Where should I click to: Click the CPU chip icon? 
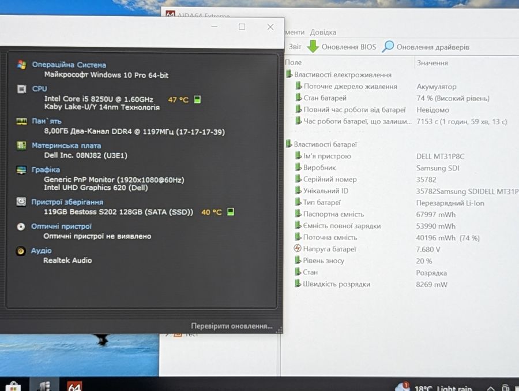pos(21,89)
